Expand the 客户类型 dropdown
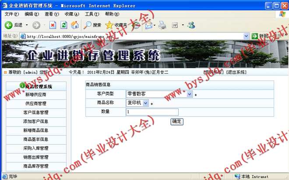The height and width of the screenshot is (180, 289). 189,94
